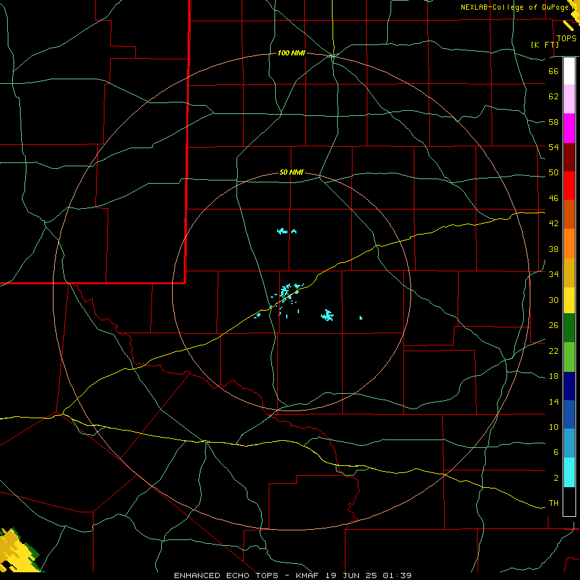Click the 46 value on the legend
This screenshot has width=580, height=580.
point(554,198)
